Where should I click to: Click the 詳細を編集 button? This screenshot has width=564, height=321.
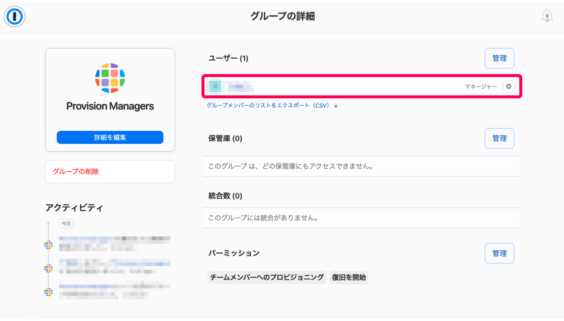110,138
